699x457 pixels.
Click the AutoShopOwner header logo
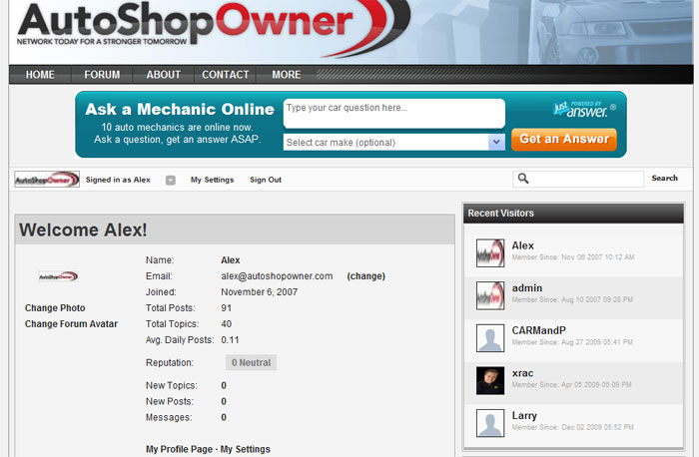click(213, 28)
